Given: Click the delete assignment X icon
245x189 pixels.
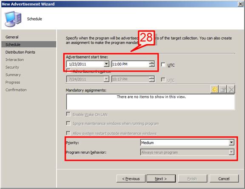Looking at the screenshot, I should click(x=231, y=89).
